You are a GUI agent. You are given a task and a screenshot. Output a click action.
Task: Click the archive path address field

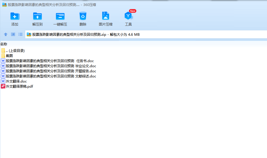146,35
